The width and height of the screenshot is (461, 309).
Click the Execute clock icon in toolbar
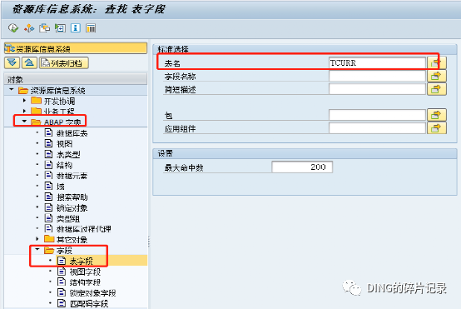tap(13, 28)
